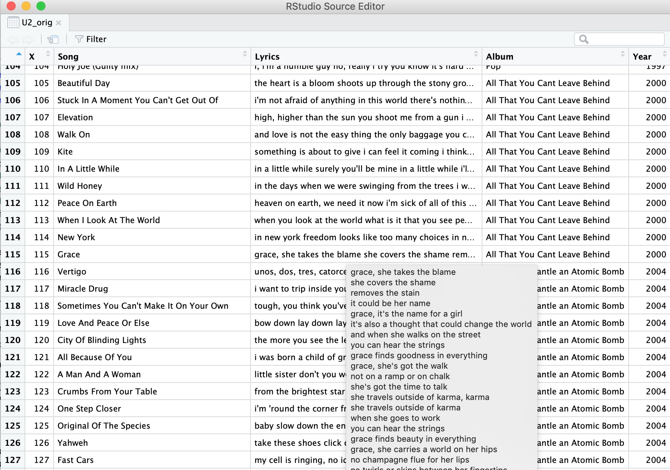Click the lyrics cell for Elevation

click(x=364, y=117)
